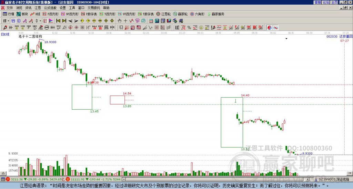Open the T数字表 time number table

pos(146,14)
